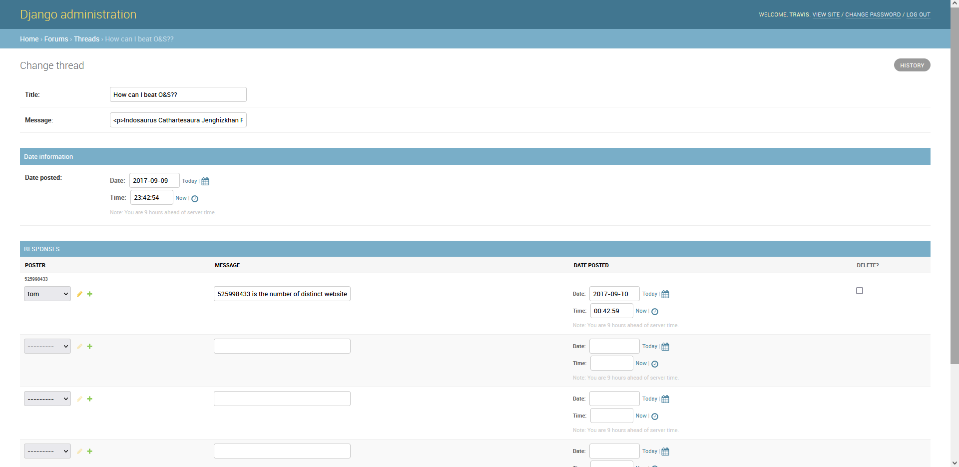Click green plus next to tom poster

(90, 294)
